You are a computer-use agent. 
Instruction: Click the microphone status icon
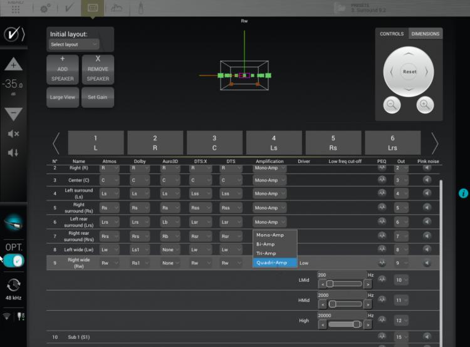click(x=20, y=316)
